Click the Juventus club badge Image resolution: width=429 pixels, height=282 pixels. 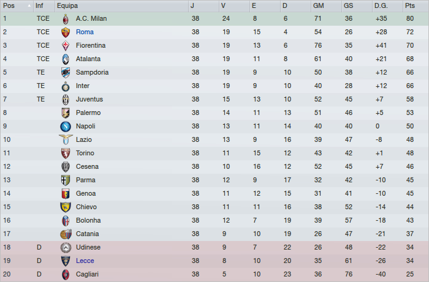66,99
